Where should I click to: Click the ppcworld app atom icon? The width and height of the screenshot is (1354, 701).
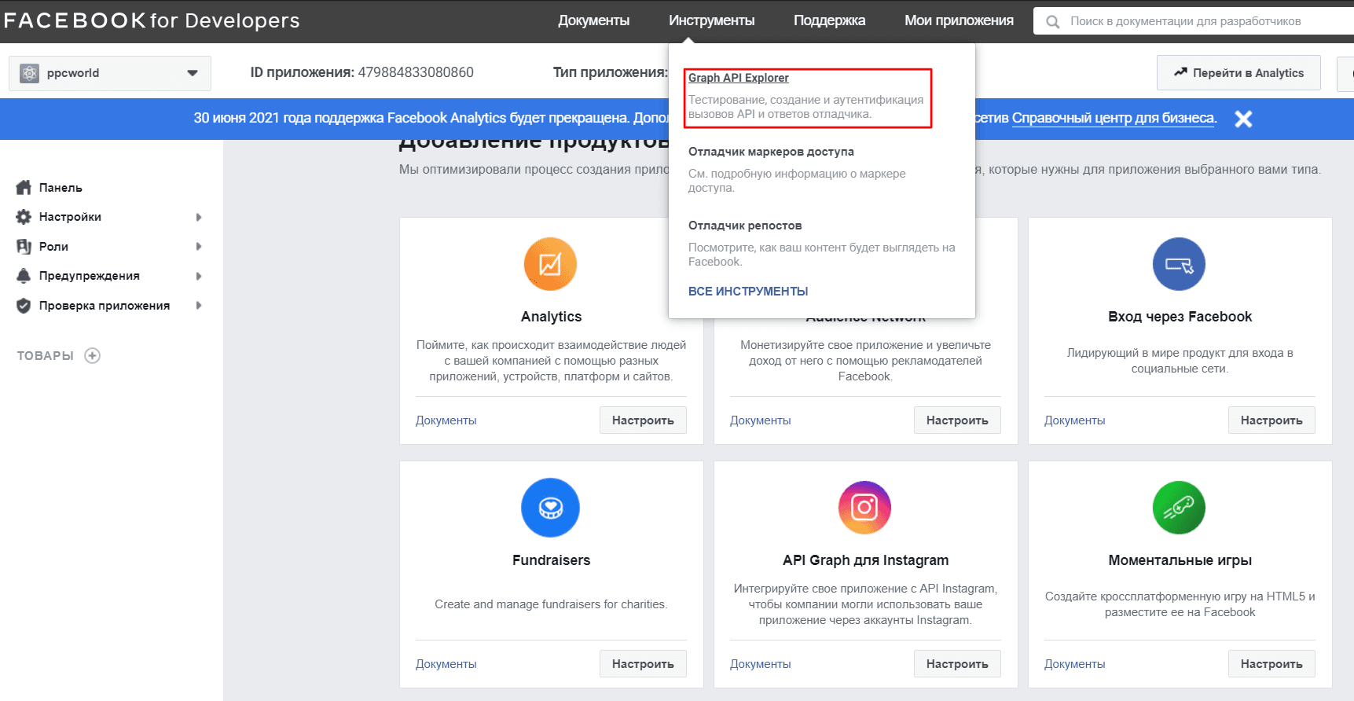pos(29,73)
